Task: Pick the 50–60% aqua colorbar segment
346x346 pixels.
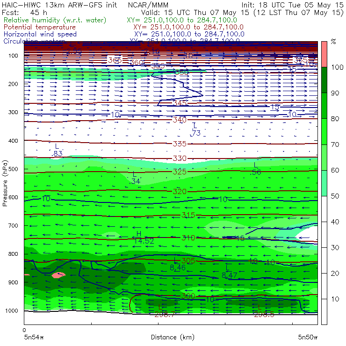Action: click(x=324, y=183)
